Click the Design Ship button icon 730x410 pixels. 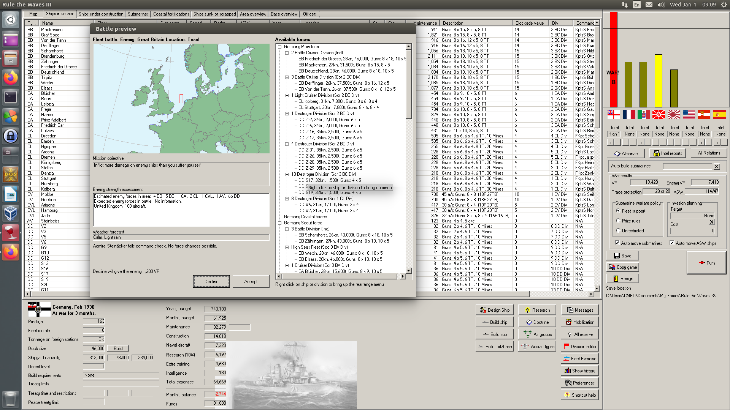(483, 310)
